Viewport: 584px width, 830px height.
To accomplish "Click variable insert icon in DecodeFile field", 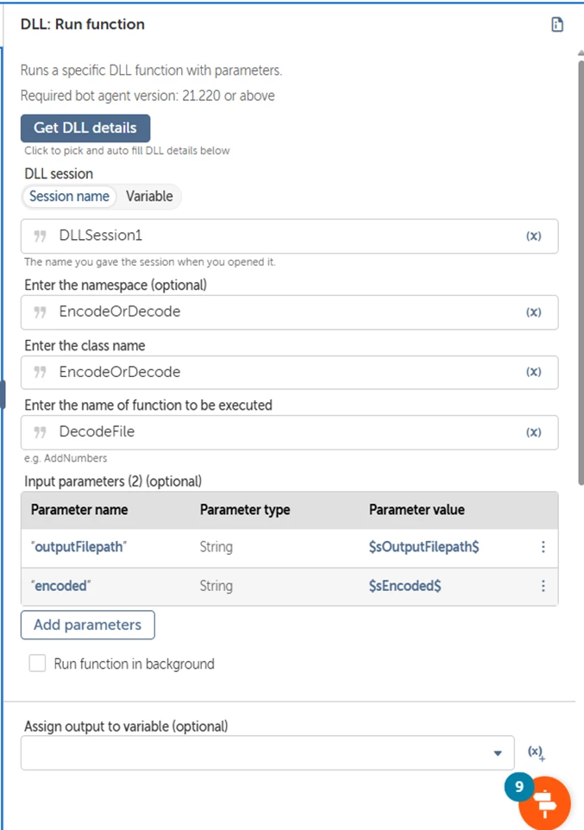I will coord(534,432).
